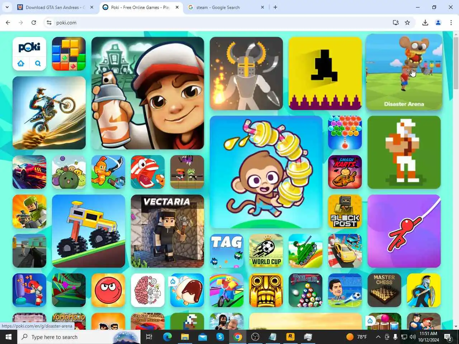The width and height of the screenshot is (459, 344).
Task: Open the green tunnel slope game tile
Action: coord(69,290)
